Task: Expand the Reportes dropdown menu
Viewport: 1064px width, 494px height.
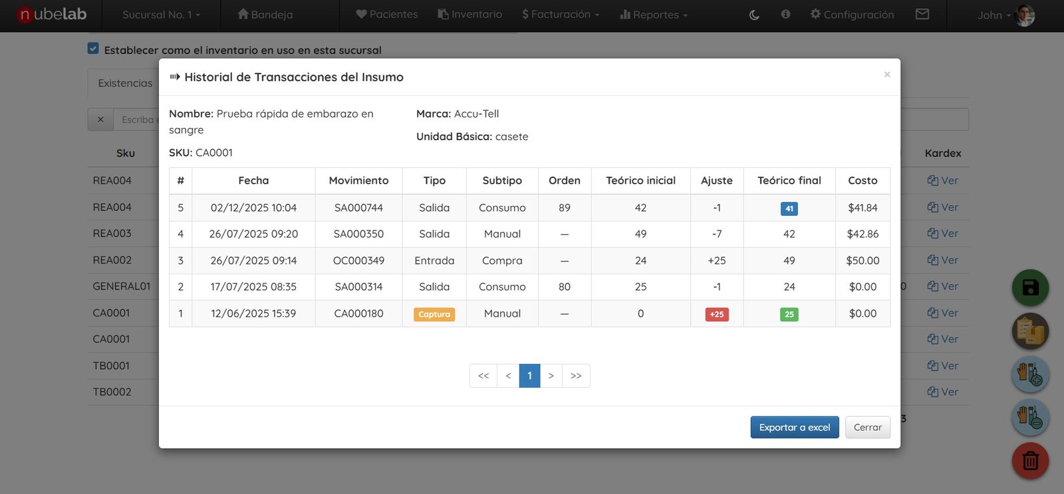Action: point(654,15)
